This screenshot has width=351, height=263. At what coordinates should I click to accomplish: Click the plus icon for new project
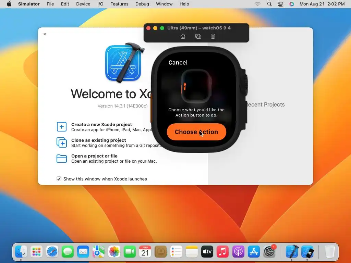coord(62,127)
